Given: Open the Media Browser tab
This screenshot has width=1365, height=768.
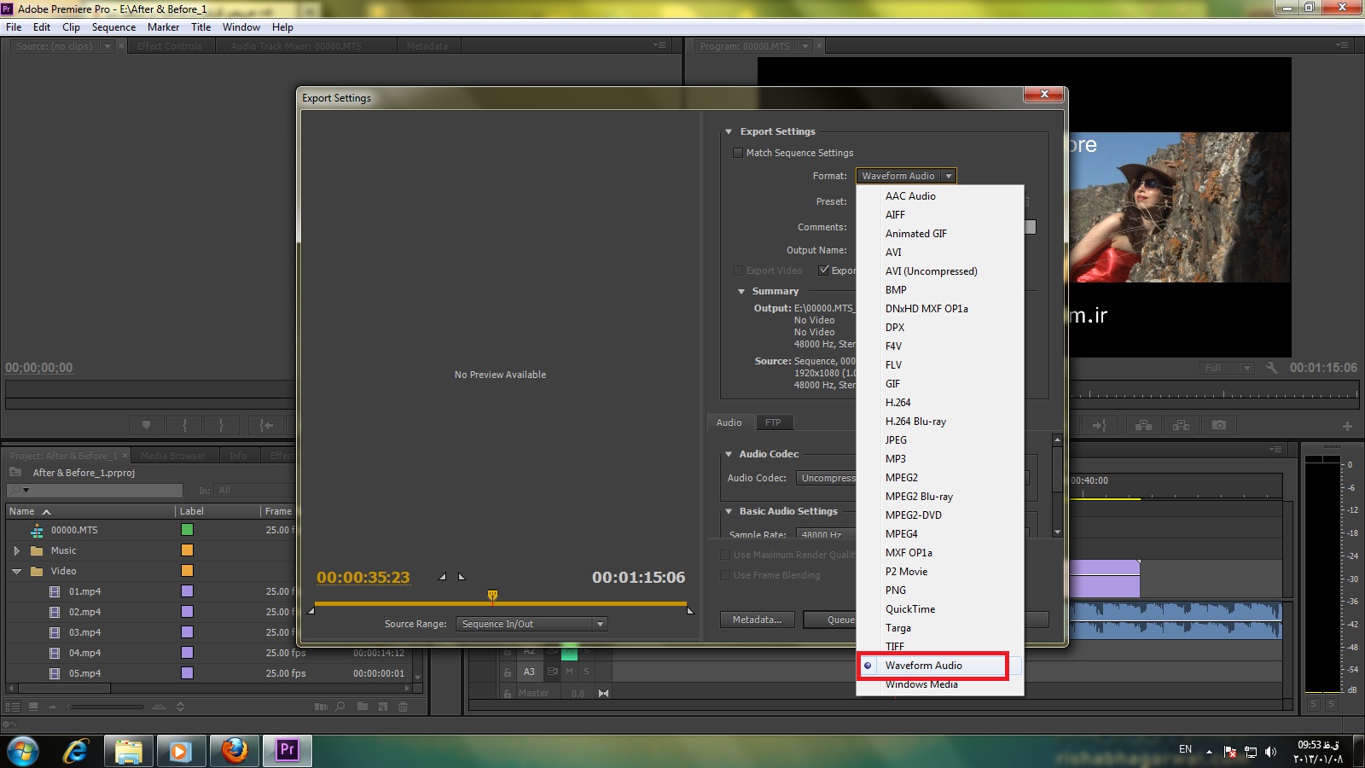Looking at the screenshot, I should coord(173,456).
